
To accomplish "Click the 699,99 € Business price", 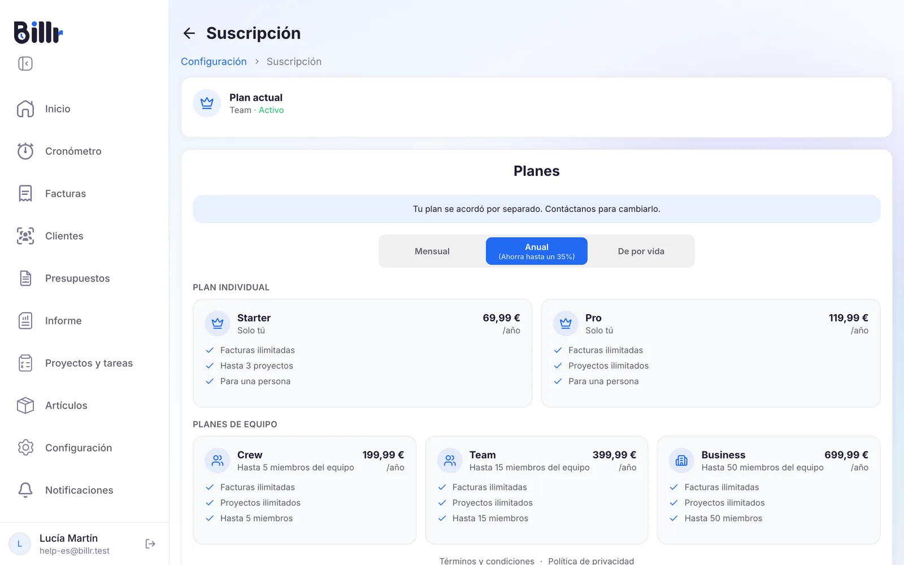I will pyautogui.click(x=846, y=455).
